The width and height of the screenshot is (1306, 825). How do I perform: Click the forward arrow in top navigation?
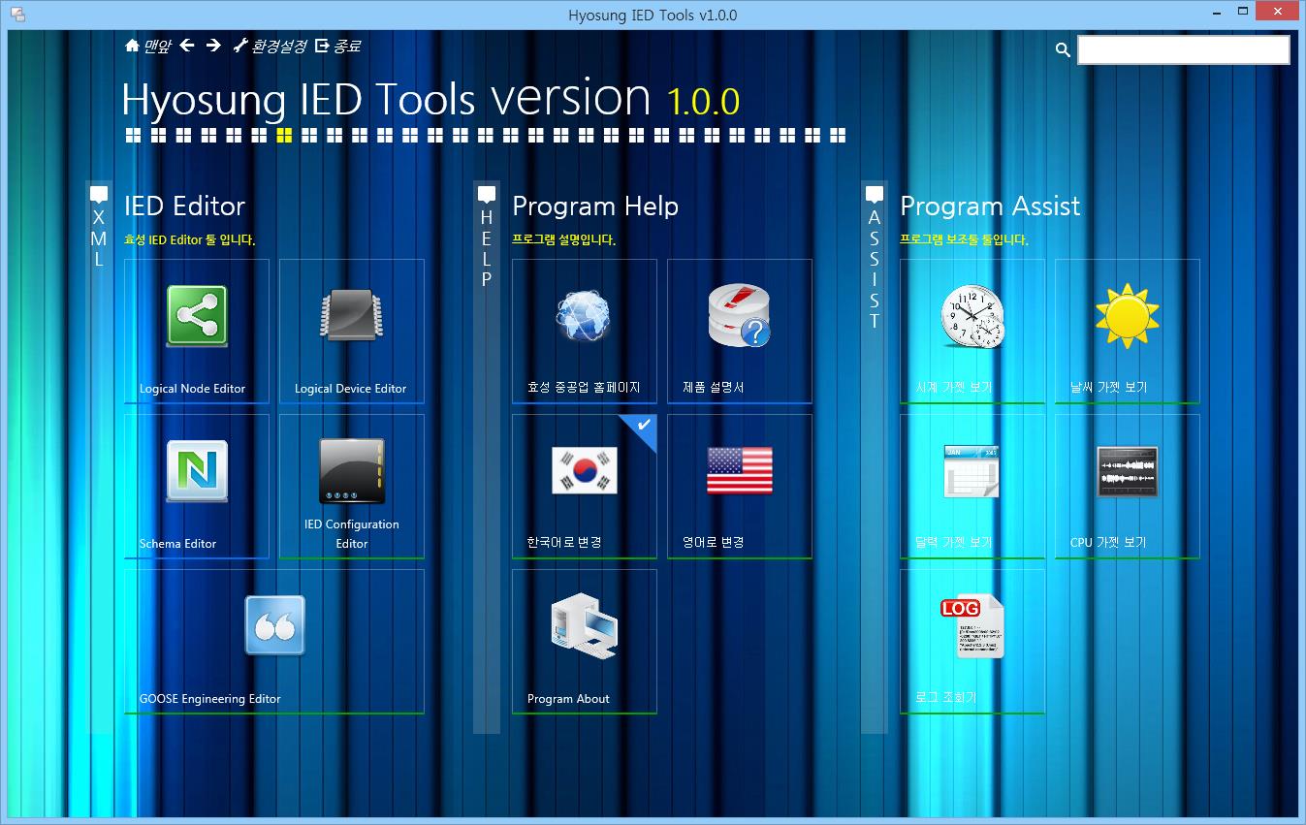click(x=213, y=46)
